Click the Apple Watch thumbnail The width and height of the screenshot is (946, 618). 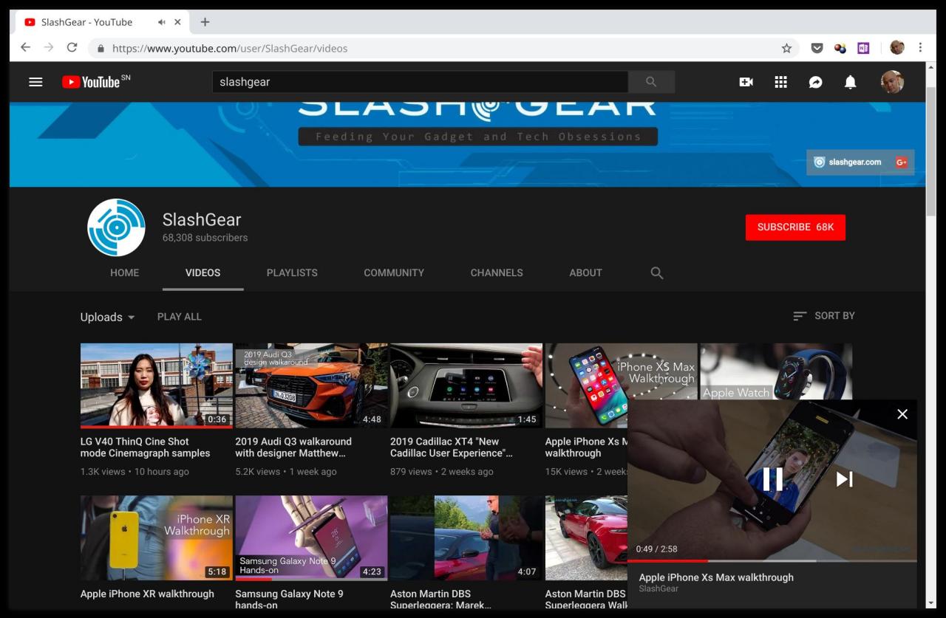776,371
